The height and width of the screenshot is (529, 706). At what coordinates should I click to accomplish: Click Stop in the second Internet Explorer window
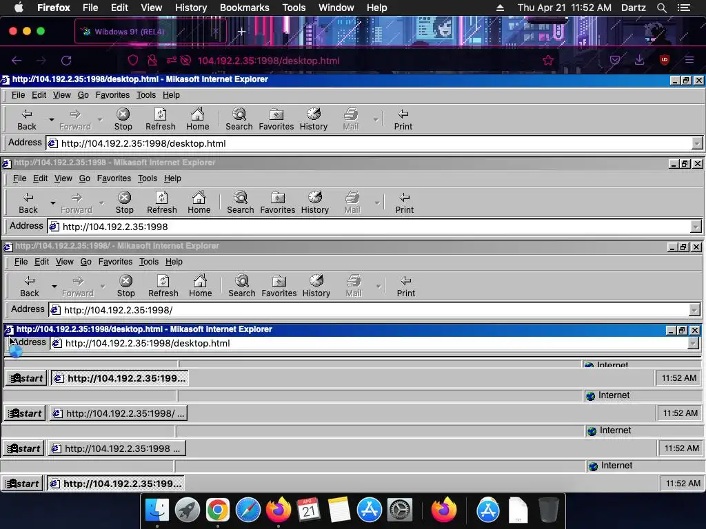tap(124, 203)
